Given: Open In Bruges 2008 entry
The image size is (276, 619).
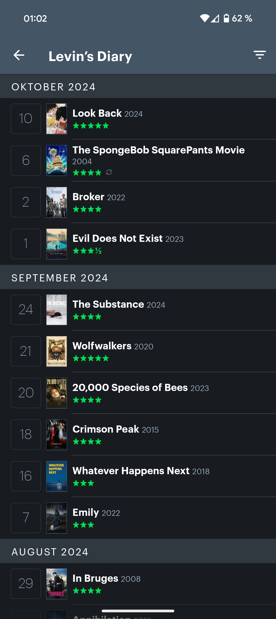Looking at the screenshot, I should click(x=138, y=584).
